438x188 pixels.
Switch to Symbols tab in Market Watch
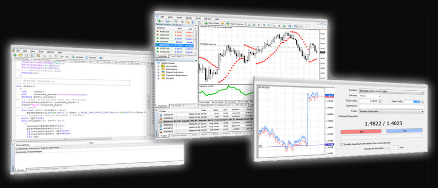click(x=162, y=56)
